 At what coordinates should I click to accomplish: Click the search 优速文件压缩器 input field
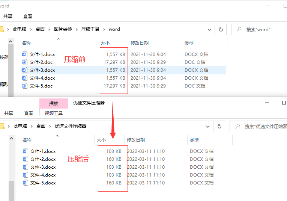pyautogui.click(x=258, y=127)
